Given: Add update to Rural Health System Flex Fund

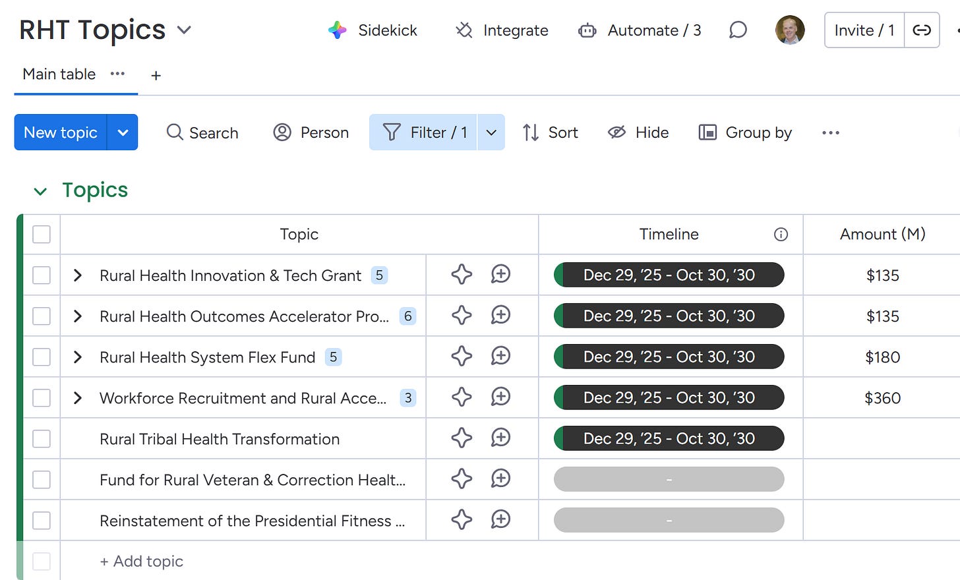Looking at the screenshot, I should (x=500, y=357).
